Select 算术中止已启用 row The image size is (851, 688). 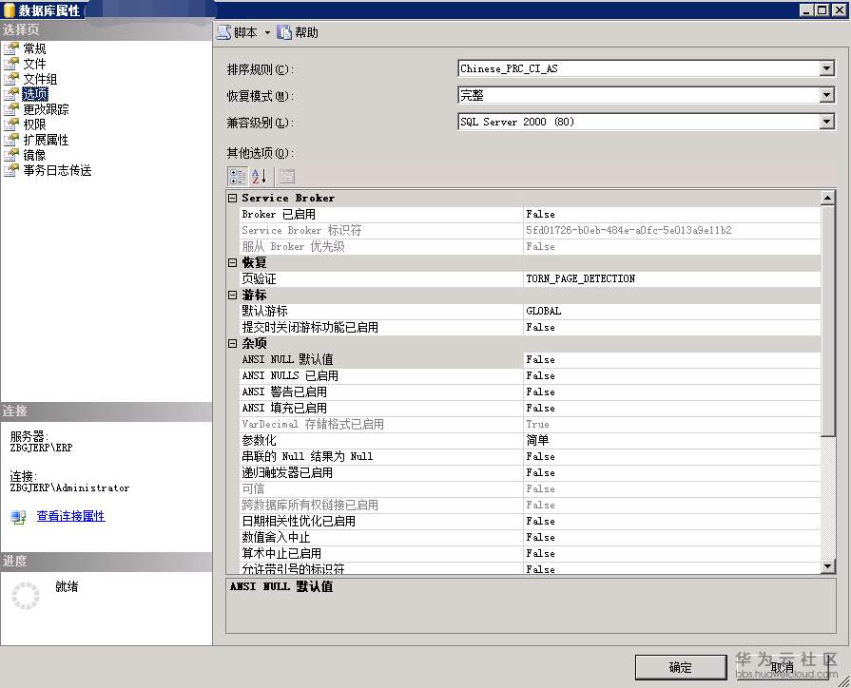point(530,553)
